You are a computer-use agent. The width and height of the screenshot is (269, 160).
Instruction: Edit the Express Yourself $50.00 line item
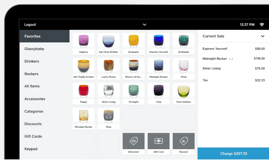click(x=233, y=49)
